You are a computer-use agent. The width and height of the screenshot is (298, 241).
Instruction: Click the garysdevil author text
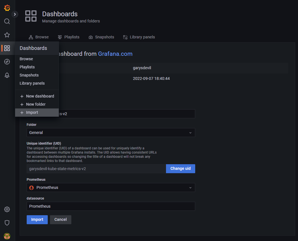point(142,68)
